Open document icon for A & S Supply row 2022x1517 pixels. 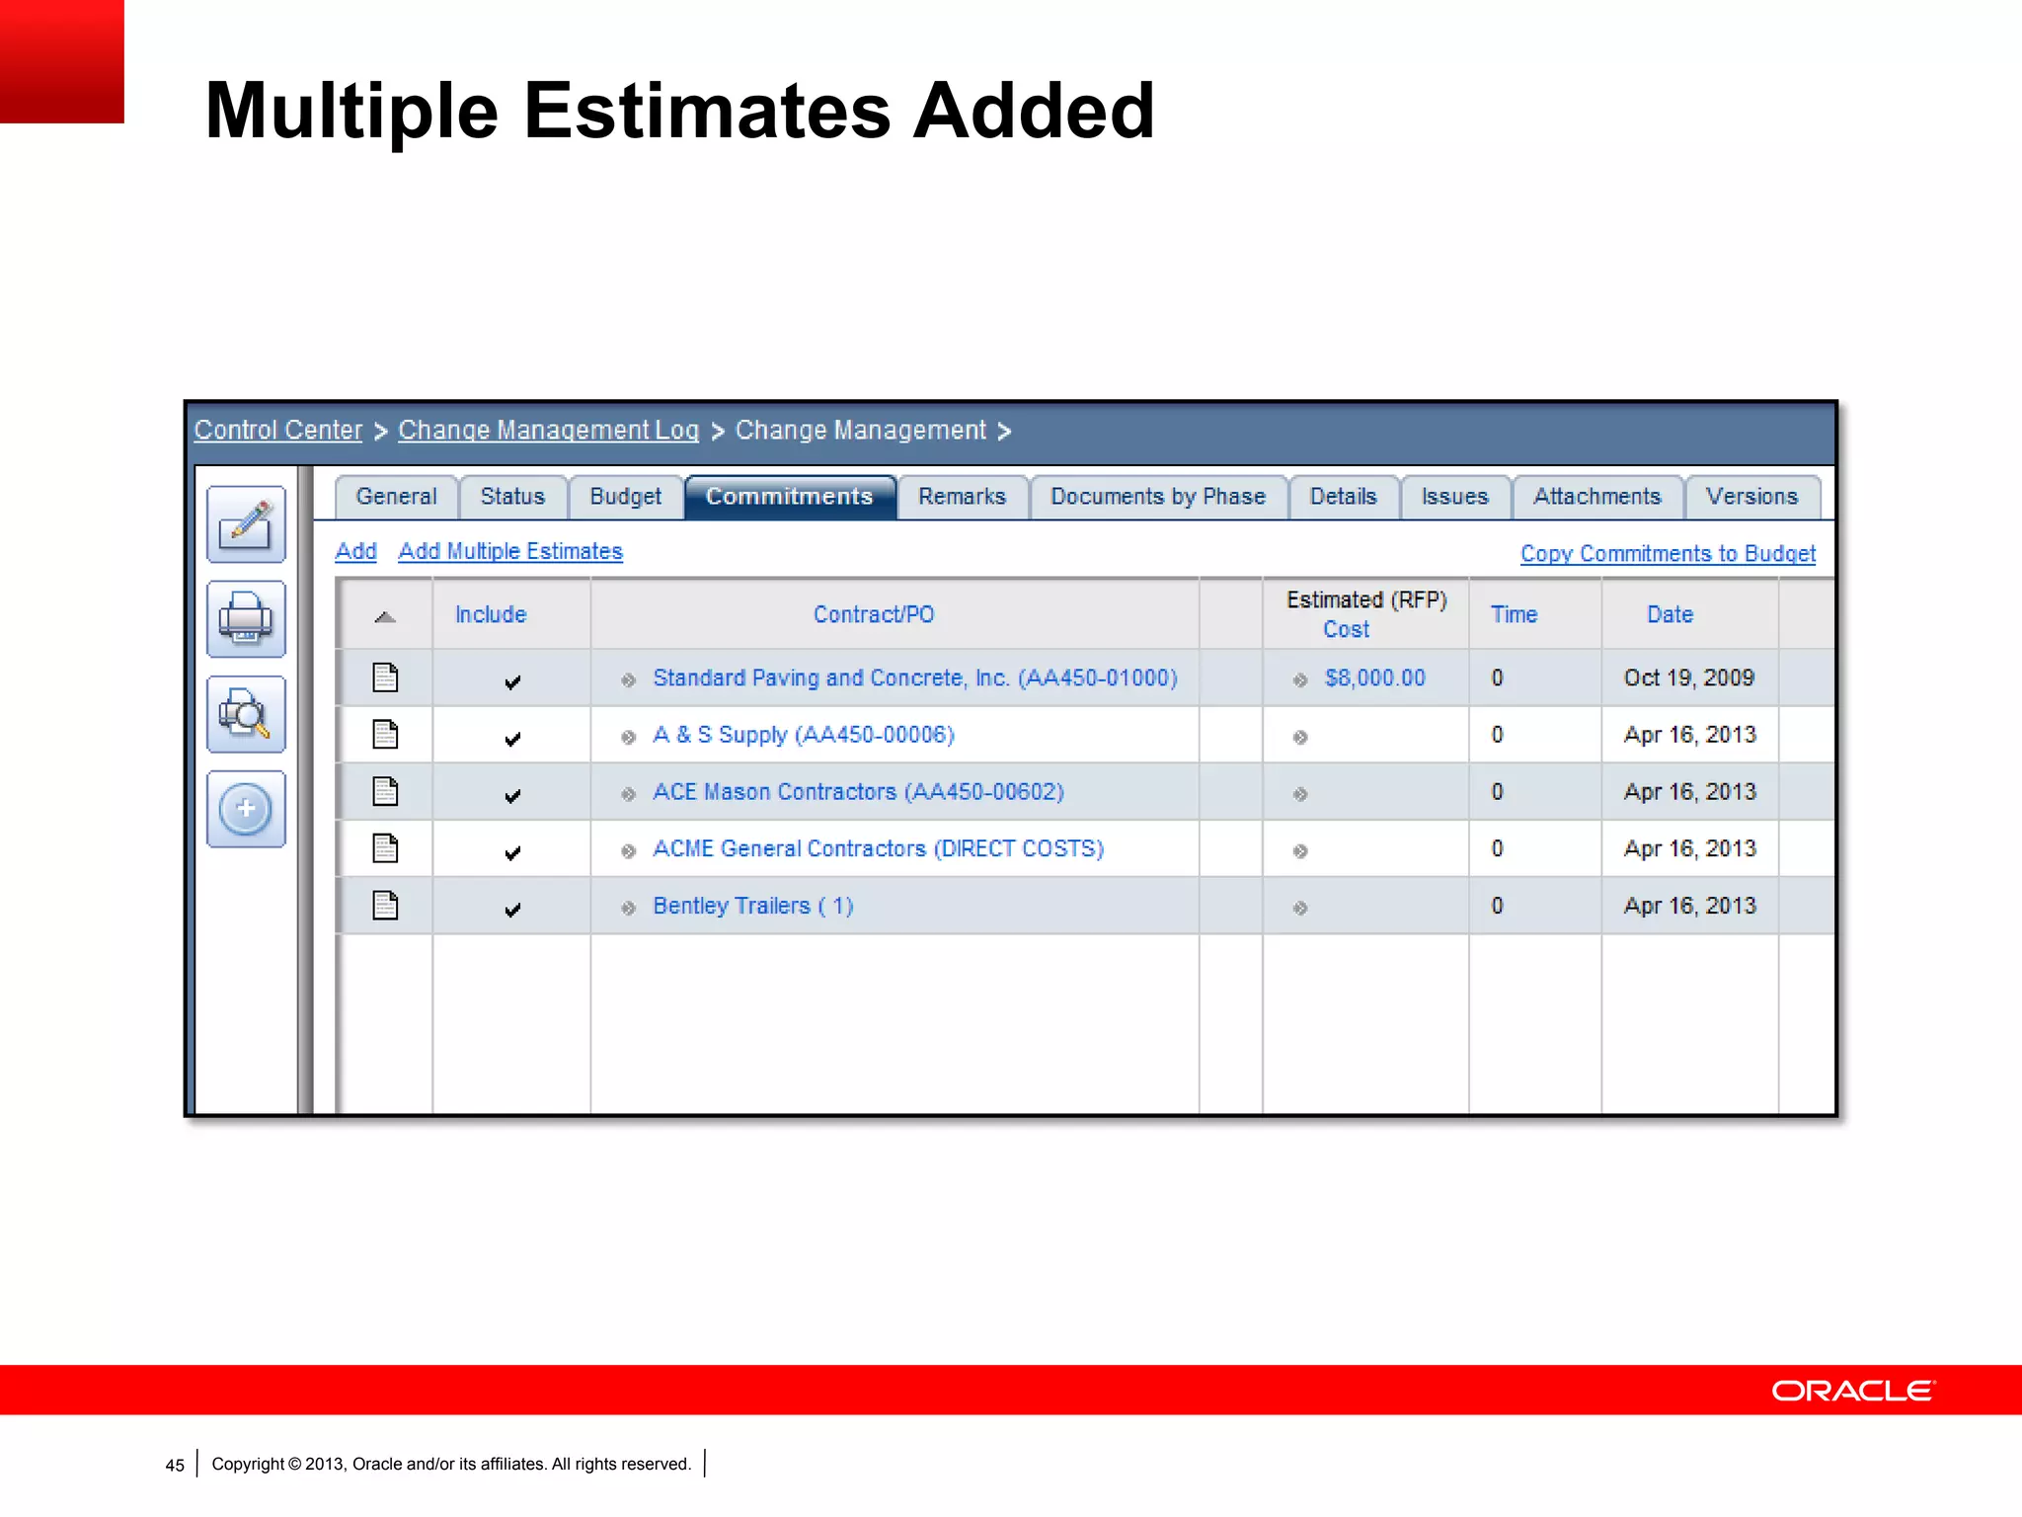click(x=385, y=735)
